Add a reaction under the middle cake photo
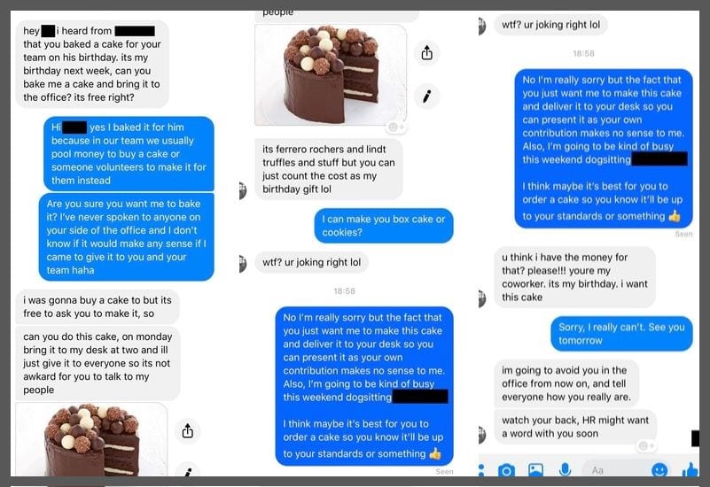Image resolution: width=710 pixels, height=487 pixels. coord(396,128)
